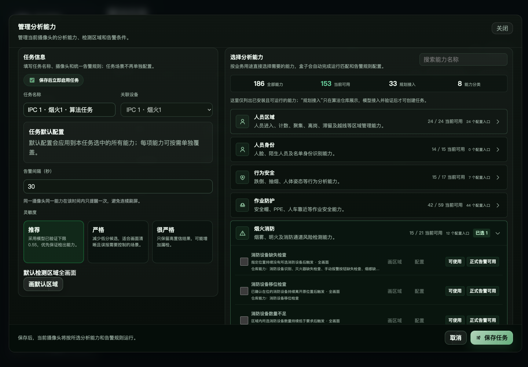Select the 严格 sensitivity option

118,242
